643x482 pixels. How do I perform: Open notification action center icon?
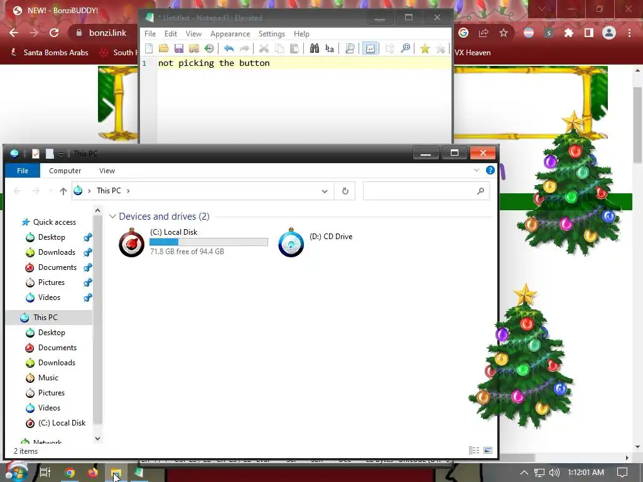(622, 473)
